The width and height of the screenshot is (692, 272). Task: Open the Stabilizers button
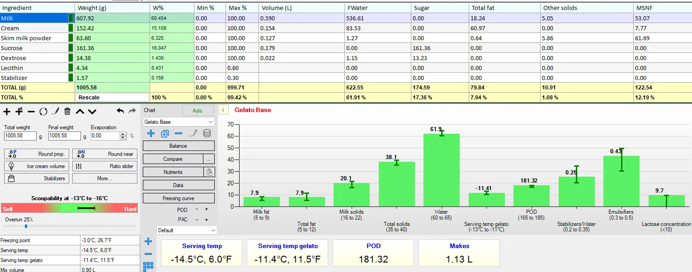click(x=37, y=178)
